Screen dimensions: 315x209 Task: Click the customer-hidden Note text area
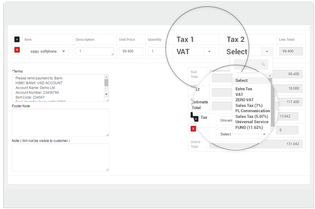tap(60, 157)
